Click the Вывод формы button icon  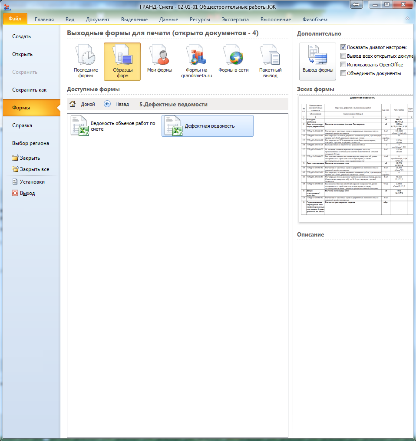coord(317,55)
